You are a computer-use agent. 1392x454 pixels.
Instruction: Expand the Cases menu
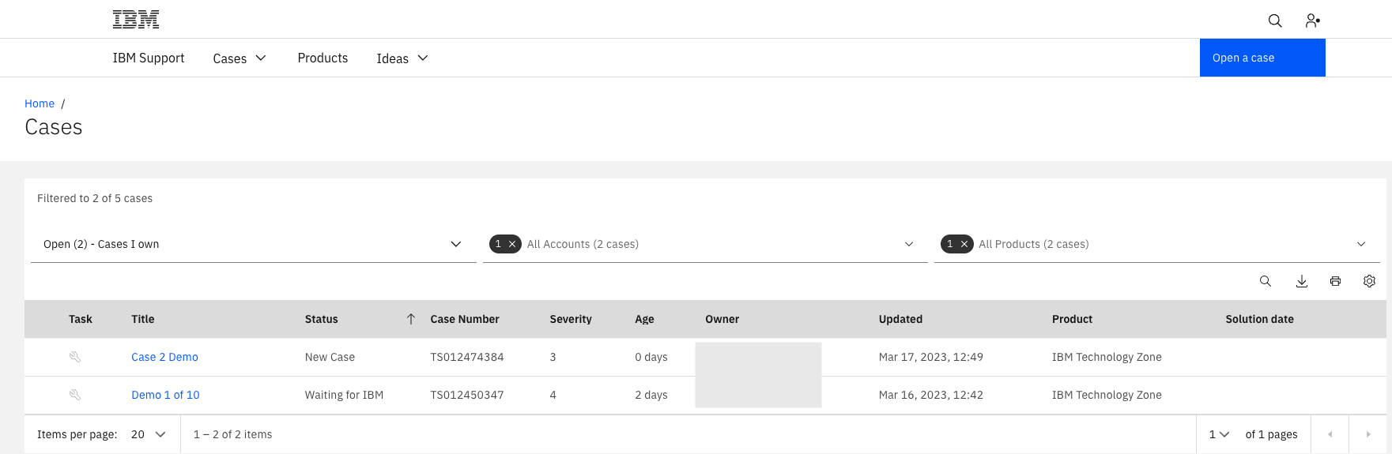240,58
